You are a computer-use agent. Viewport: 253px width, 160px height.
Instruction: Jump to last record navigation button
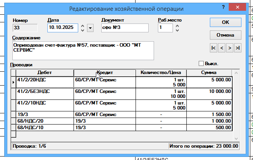[238, 48]
